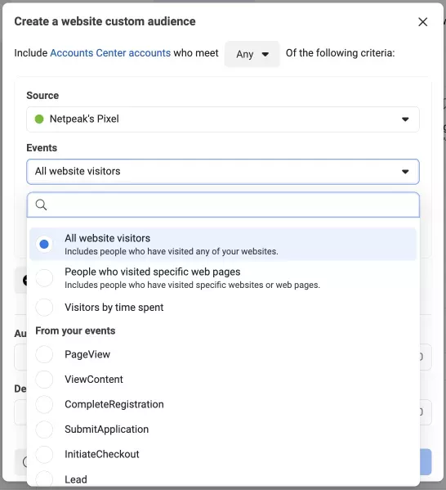Image resolution: width=446 pixels, height=490 pixels.
Task: Click the blue button at dialog bottom-right
Action: 426,462
